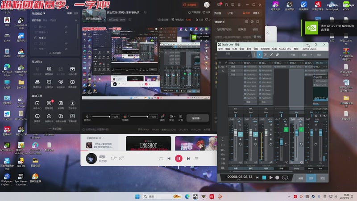Bypass the BREVERB insert power button
This screenshot has width=357, height=201.
[x=275, y=67]
